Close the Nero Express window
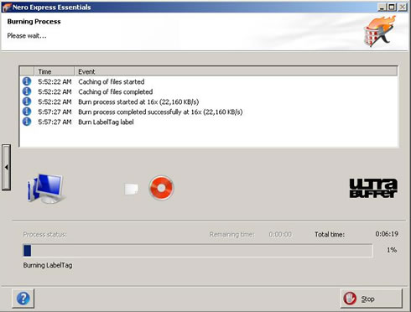Image resolution: width=411 pixels, height=312 pixels. coord(402,7)
